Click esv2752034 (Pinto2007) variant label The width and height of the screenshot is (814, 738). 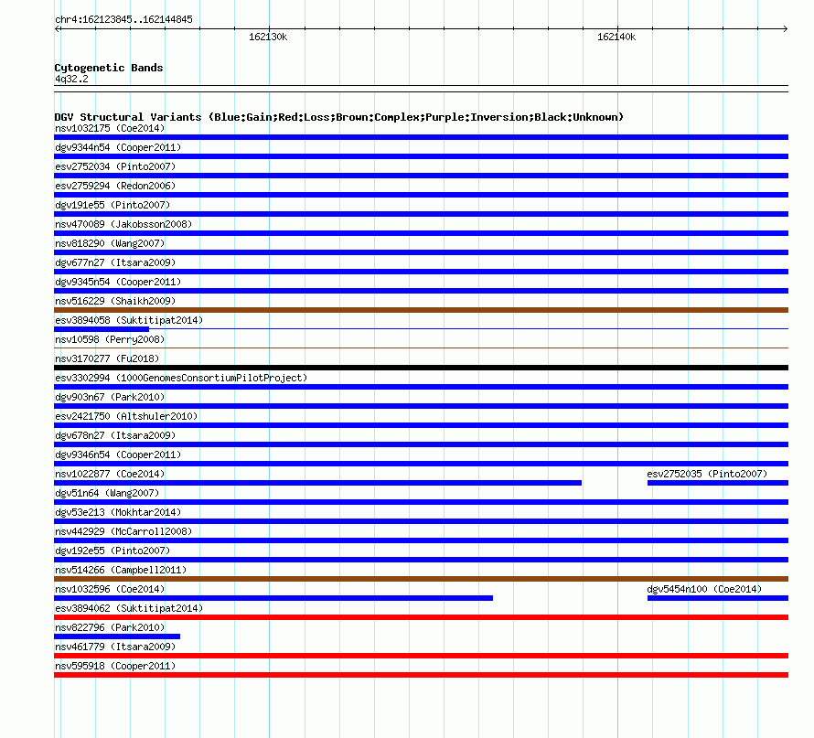(115, 166)
